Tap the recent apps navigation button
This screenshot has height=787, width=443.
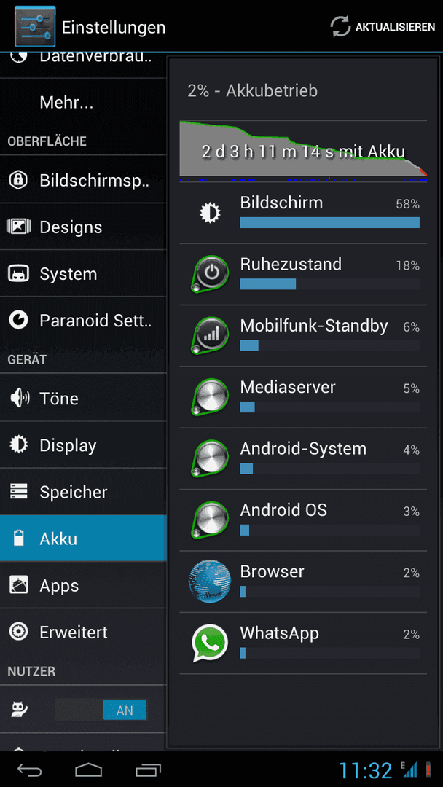[x=148, y=770]
